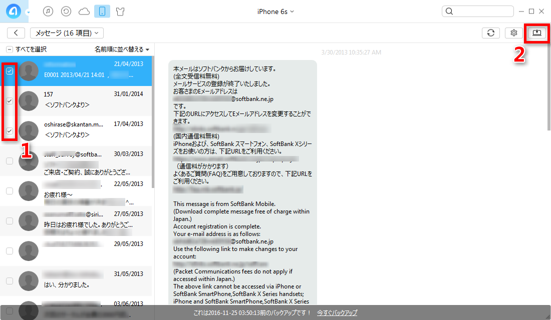Open the 名前順に並べ替える sort dropdown

coord(122,49)
